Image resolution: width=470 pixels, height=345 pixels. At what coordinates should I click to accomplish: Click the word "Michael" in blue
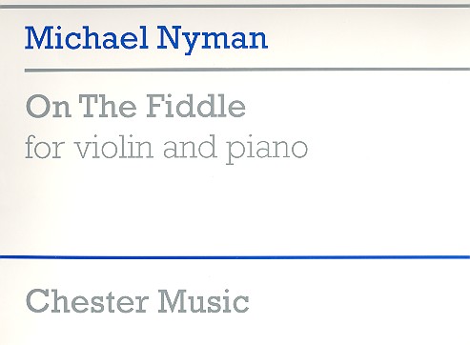click(87, 37)
